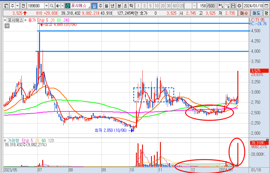The image size is (270, 173).
Task: Open the chart data grid icon
Action: click(x=7, y=26)
